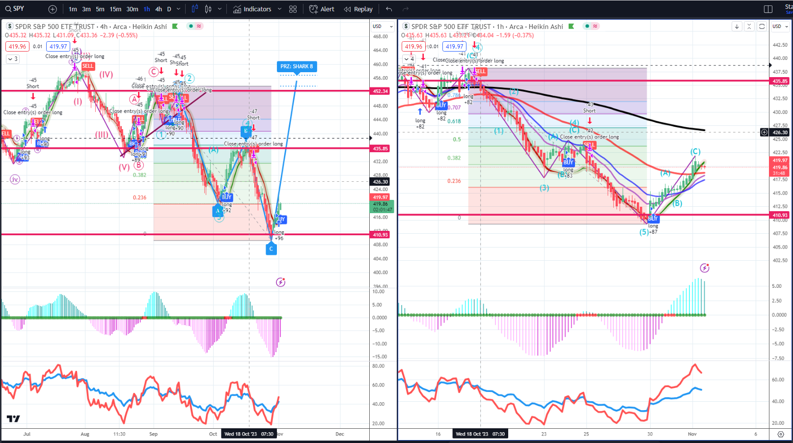Expand the 3 collapsed indicators on 4h chart

coord(13,59)
